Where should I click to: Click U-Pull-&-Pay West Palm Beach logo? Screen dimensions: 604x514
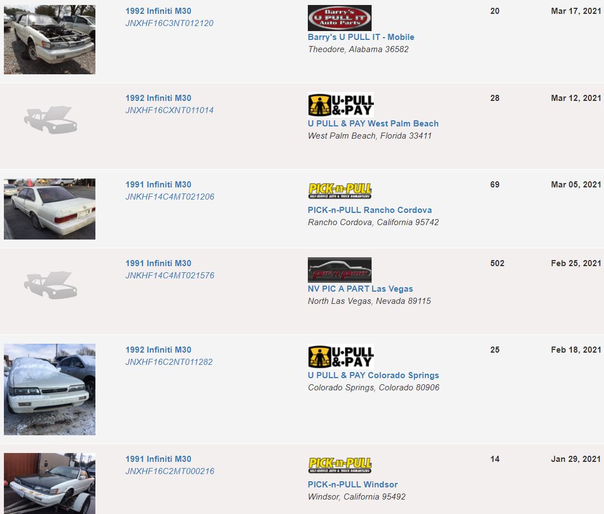[341, 105]
